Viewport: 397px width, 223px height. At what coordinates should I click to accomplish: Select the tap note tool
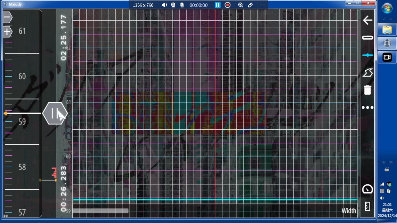[x=368, y=38]
